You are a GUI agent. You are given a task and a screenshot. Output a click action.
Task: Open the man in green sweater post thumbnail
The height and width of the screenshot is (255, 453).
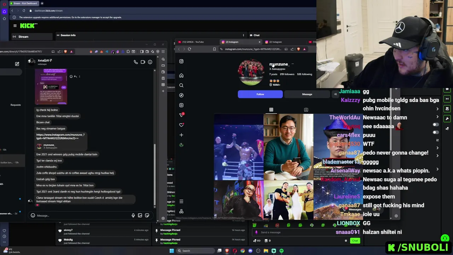click(x=288, y=147)
